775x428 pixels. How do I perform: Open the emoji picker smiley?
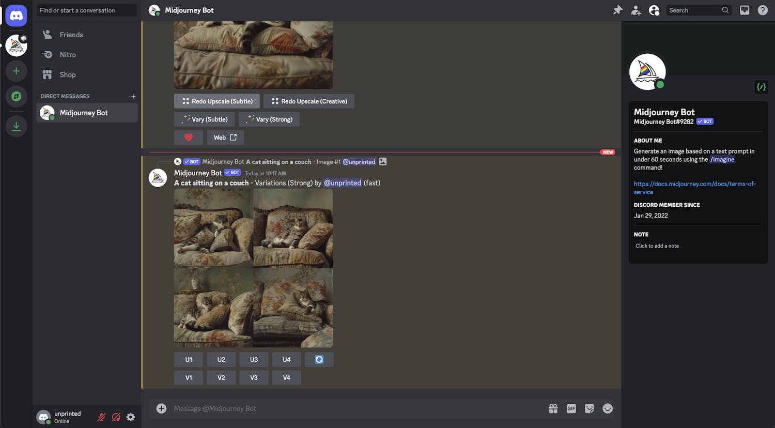tap(608, 408)
